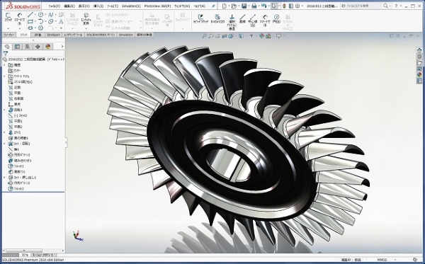Switch to the DimXpert tab
Screen dimensions: 425x264
(x=53, y=35)
